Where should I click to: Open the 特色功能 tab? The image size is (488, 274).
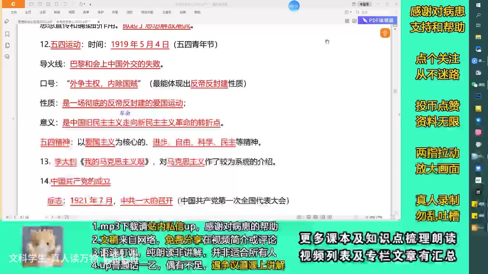click(147, 12)
